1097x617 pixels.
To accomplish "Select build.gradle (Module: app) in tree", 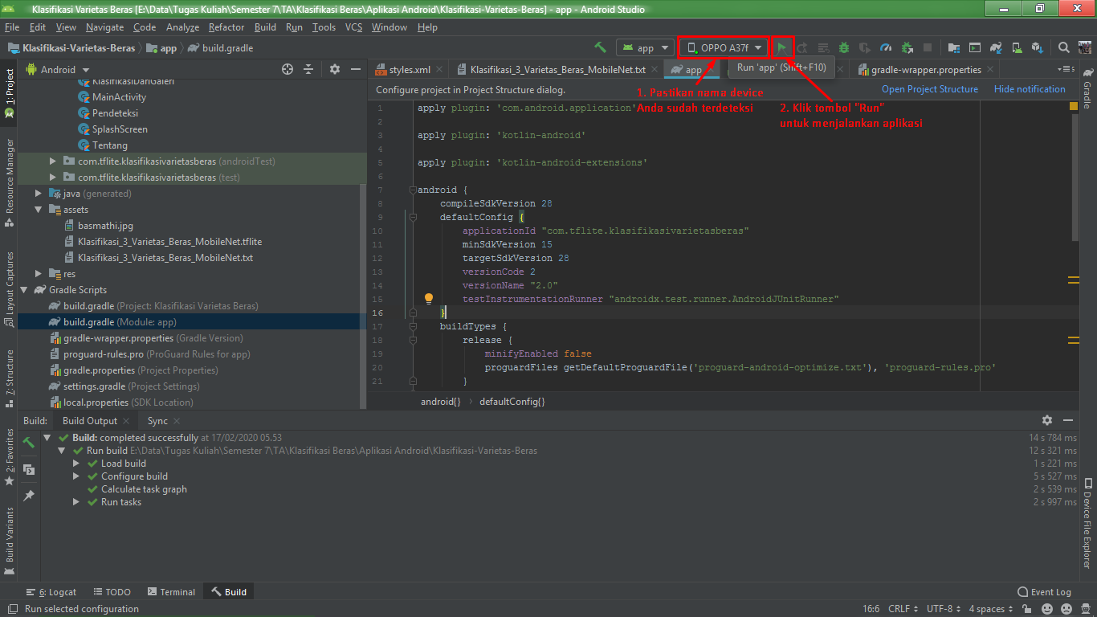I will [192, 322].
